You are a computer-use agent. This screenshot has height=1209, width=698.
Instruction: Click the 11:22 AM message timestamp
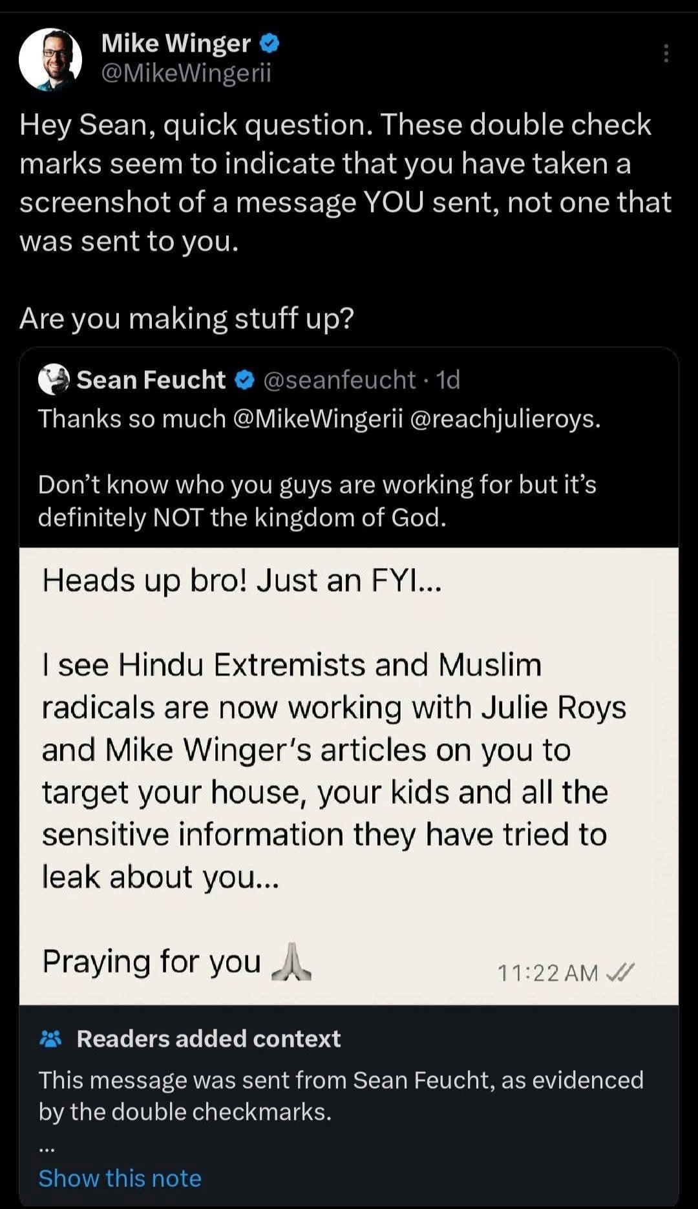point(547,972)
